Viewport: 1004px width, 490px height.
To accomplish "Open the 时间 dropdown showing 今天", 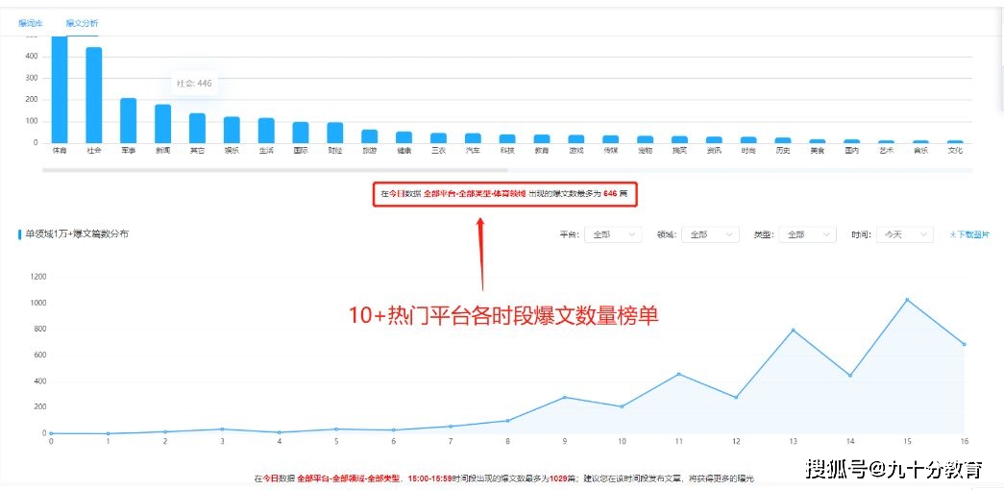I will (904, 235).
